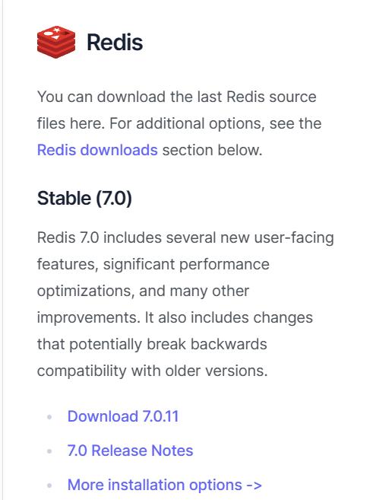
Task: Click the Download 7.0.11 link
Action: (x=123, y=416)
